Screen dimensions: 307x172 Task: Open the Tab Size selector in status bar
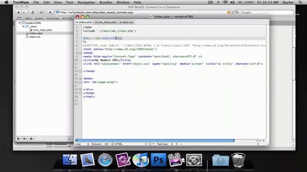167,144
